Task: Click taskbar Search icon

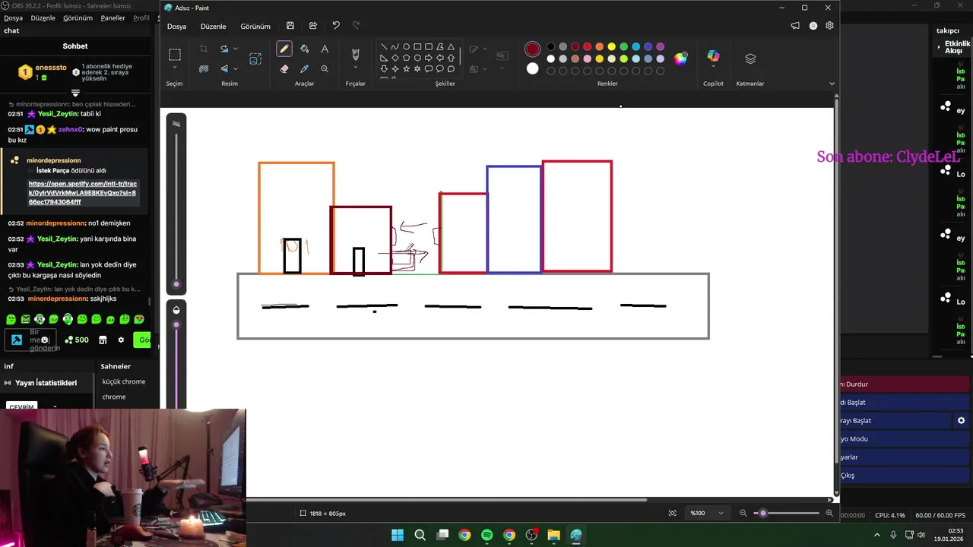Action: 420,535
